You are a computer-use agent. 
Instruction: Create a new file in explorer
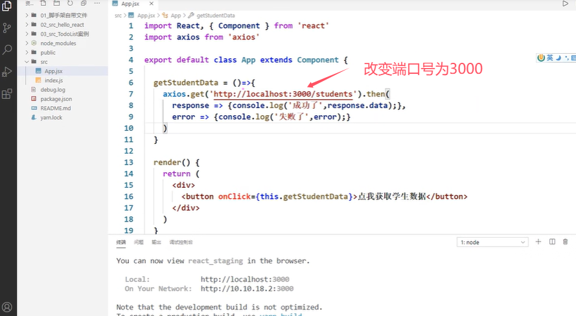click(43, 3)
